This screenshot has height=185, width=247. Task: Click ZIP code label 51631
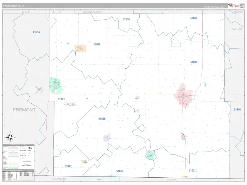(192, 170)
